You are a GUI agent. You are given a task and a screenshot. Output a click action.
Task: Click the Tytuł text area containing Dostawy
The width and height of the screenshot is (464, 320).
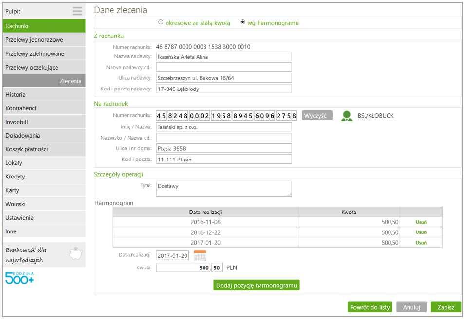tap(223, 189)
